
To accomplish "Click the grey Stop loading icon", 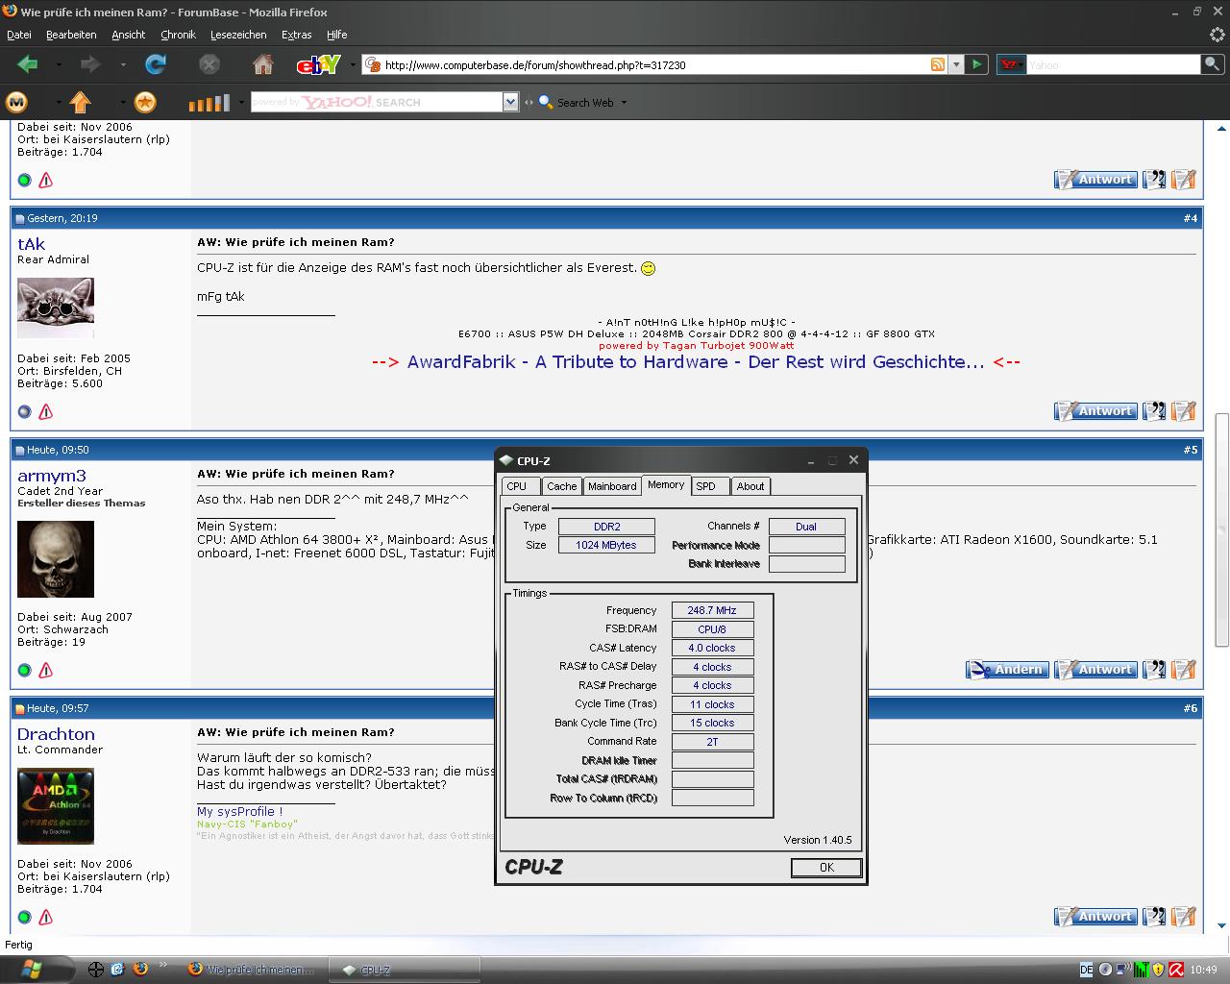I will (209, 64).
